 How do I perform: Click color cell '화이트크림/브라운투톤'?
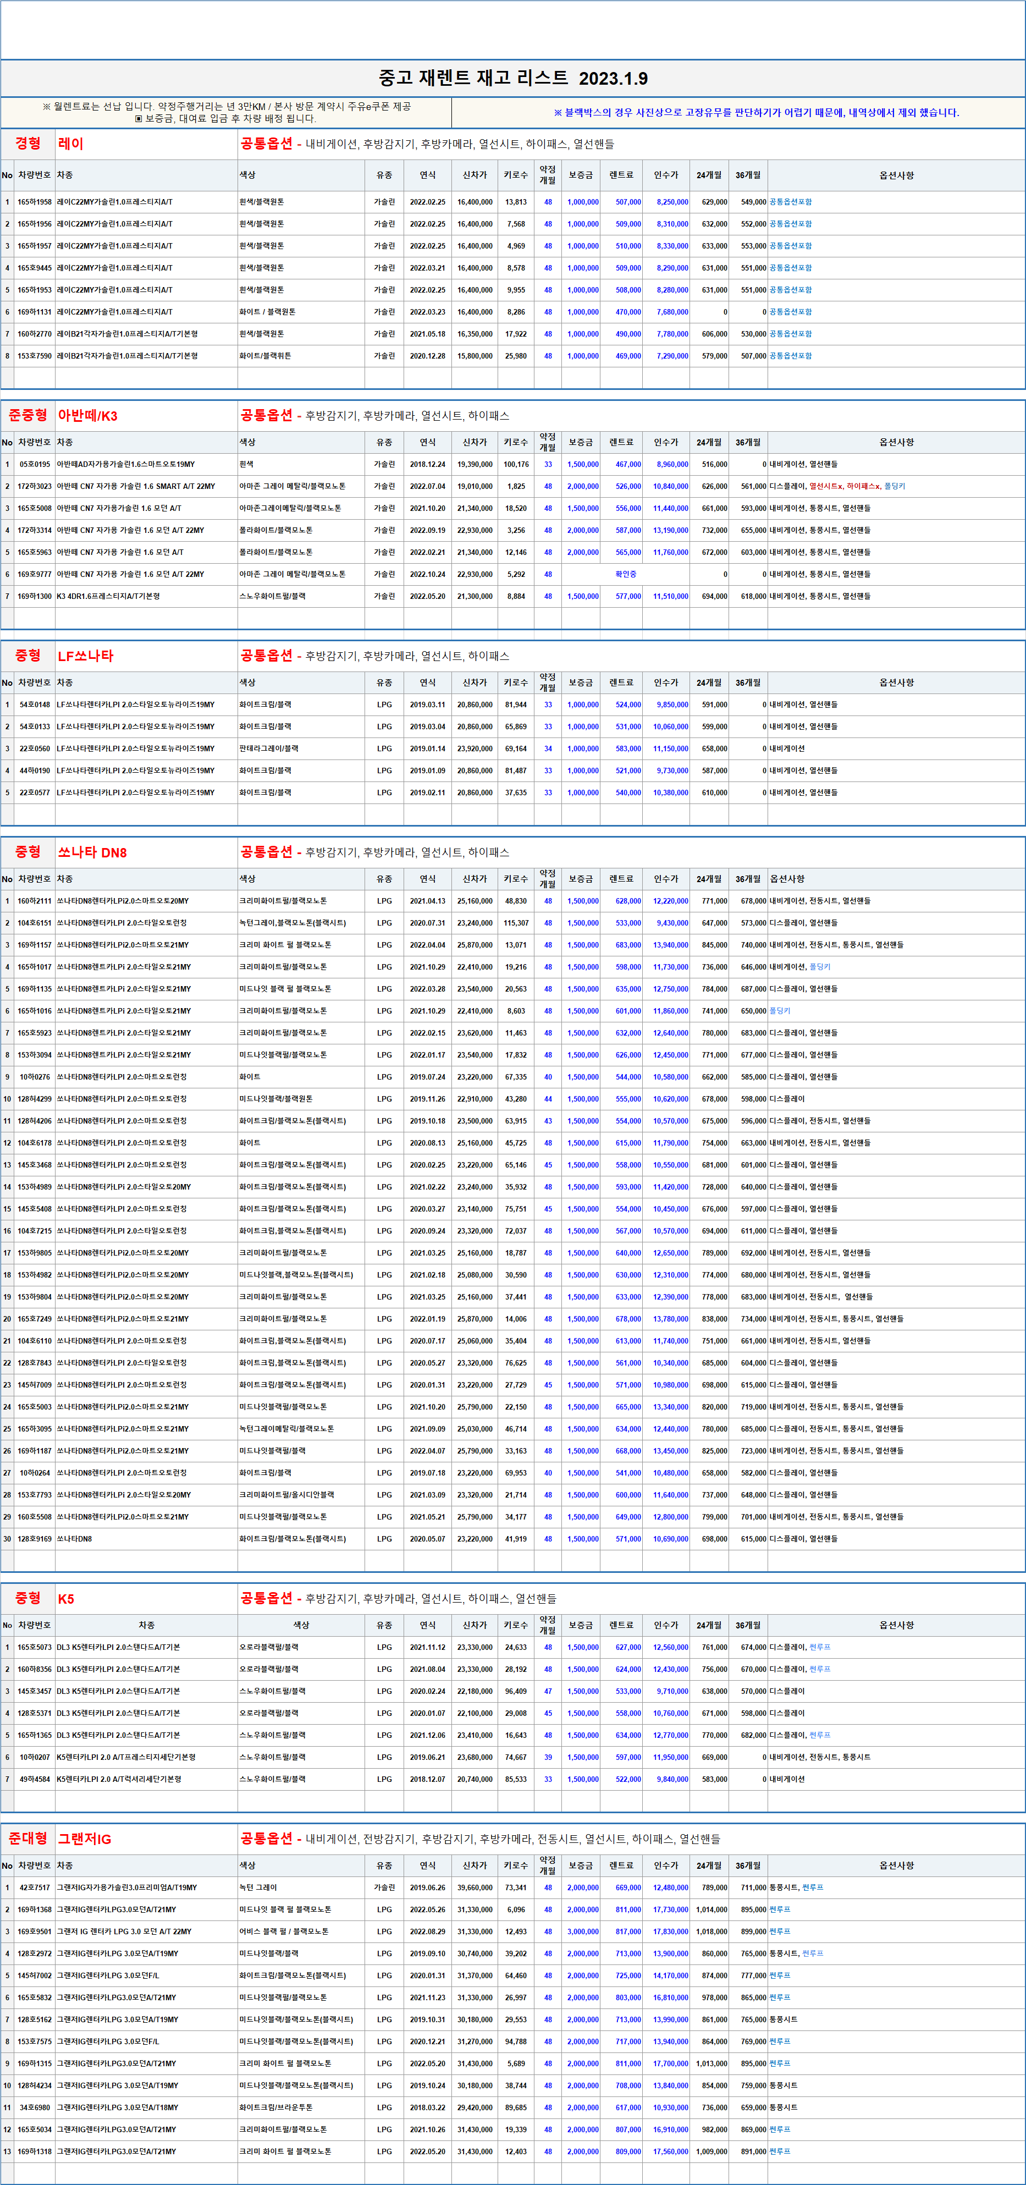click(x=275, y=2108)
